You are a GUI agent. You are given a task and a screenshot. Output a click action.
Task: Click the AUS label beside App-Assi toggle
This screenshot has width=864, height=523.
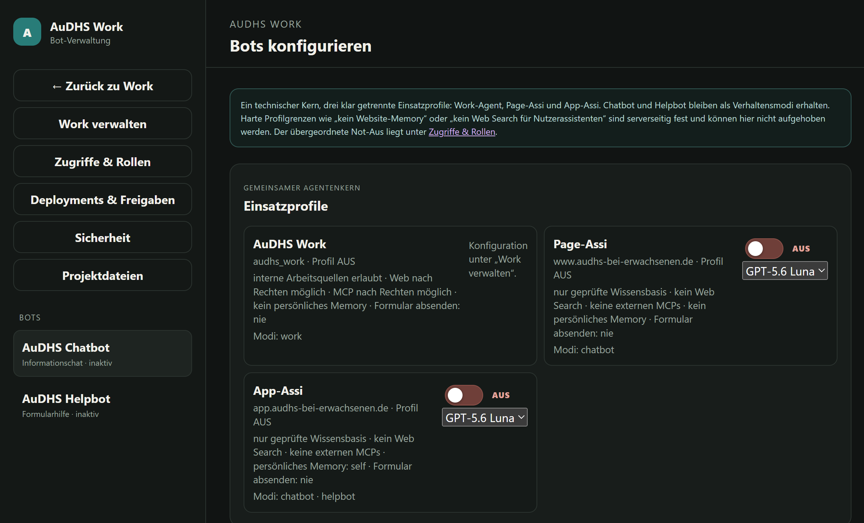[x=501, y=395]
